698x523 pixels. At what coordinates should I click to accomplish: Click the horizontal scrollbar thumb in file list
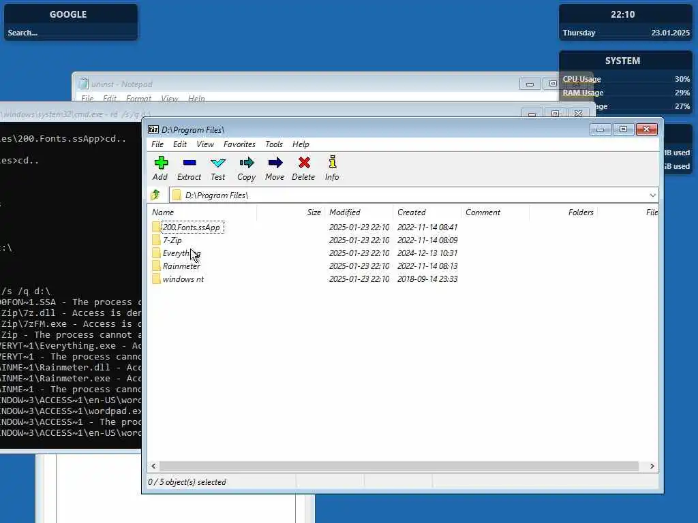399,466
